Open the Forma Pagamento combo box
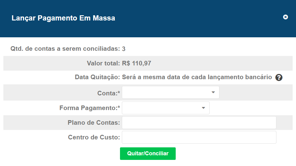 (166, 108)
